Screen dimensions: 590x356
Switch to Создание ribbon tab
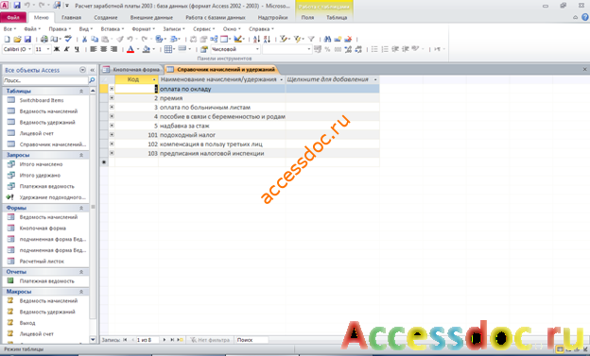[x=106, y=17]
